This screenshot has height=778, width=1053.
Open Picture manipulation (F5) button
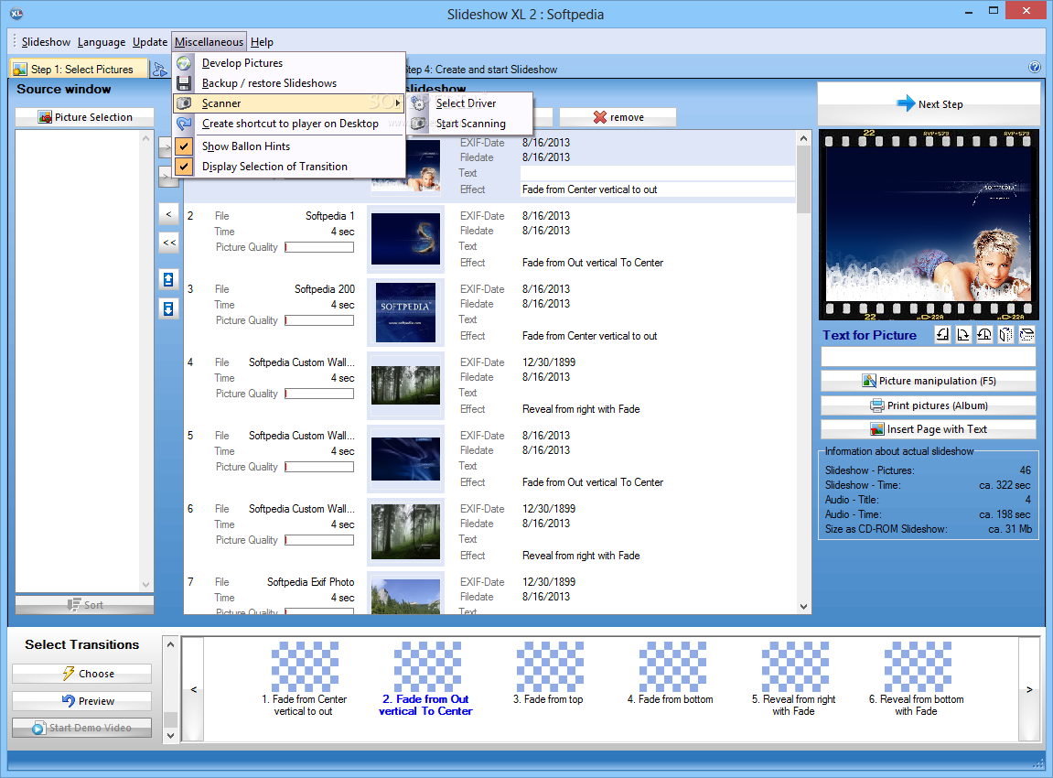click(x=929, y=381)
